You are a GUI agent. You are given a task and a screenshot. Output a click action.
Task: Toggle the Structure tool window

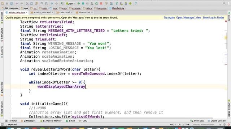(2, 35)
